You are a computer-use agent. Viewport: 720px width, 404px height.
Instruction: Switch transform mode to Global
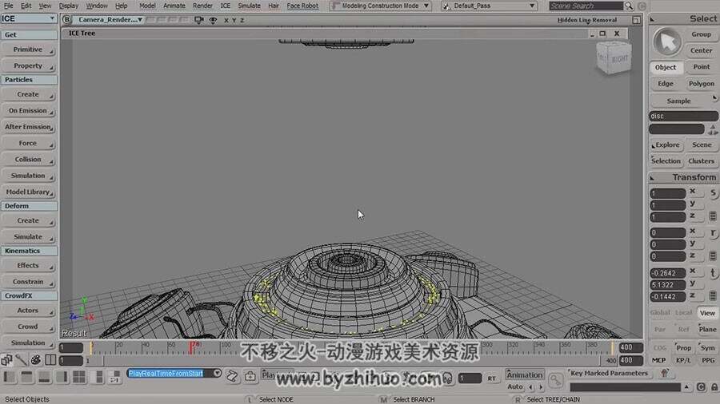(x=660, y=312)
